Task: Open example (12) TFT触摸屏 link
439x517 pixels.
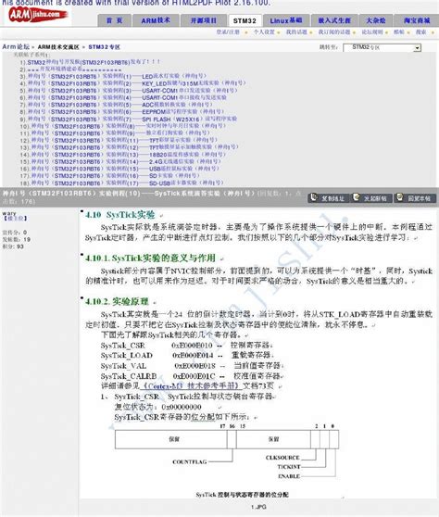Action: click(134, 147)
